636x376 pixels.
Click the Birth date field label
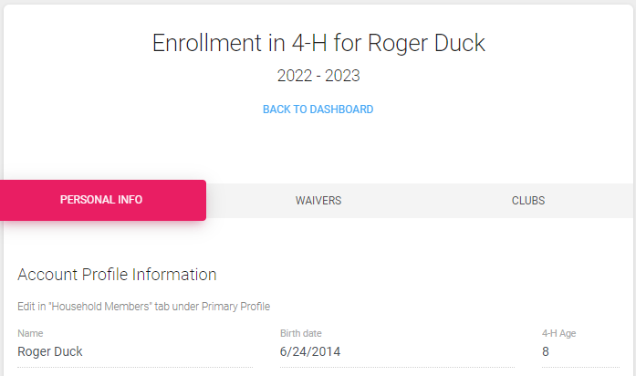click(x=301, y=333)
